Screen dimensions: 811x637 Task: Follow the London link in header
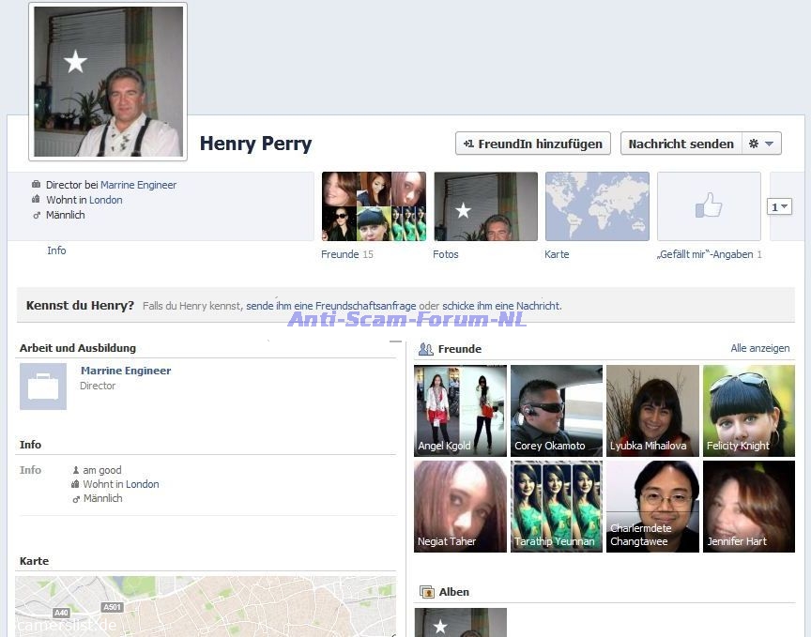pyautogui.click(x=106, y=200)
